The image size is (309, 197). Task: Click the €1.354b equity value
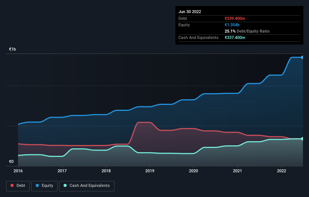(x=232, y=25)
